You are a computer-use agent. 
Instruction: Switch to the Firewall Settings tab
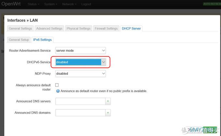(x=106, y=29)
